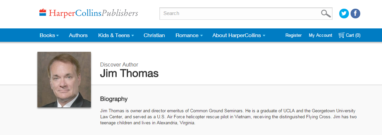Click the shopping cart icon
This screenshot has width=382, height=135.
[341, 35]
